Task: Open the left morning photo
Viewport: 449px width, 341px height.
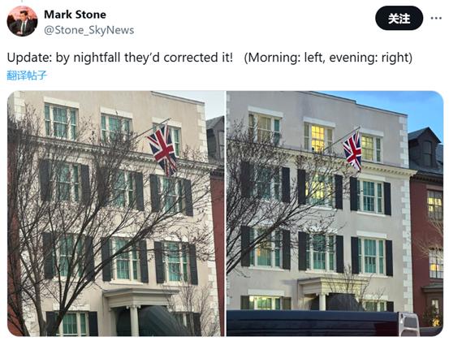Action: tap(116, 214)
